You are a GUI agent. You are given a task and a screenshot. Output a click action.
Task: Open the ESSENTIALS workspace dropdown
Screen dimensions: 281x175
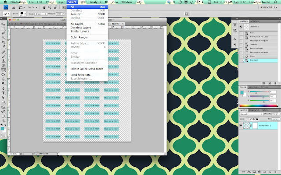269,7
